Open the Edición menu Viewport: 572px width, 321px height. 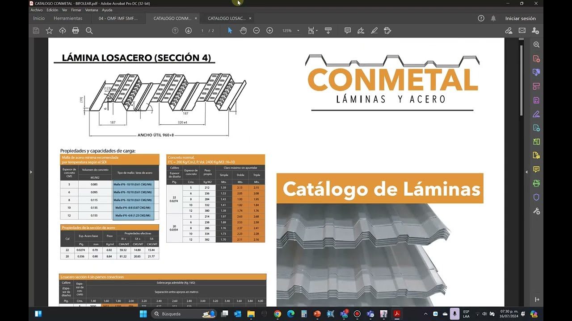52,10
